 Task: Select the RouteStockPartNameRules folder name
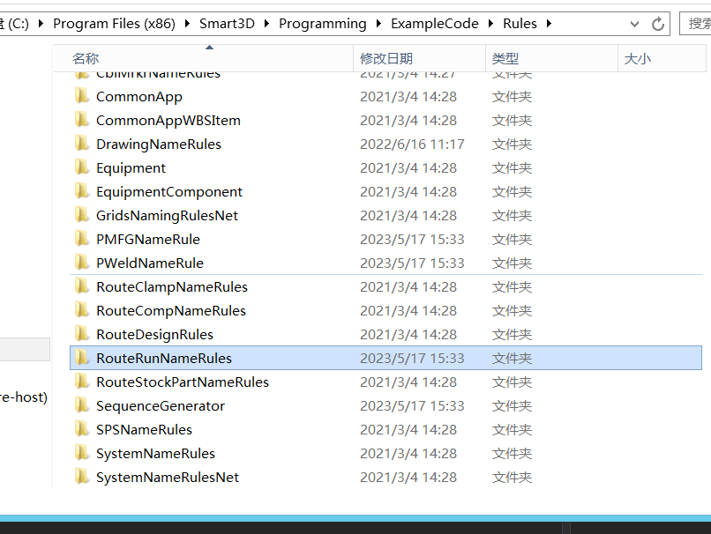coord(183,382)
